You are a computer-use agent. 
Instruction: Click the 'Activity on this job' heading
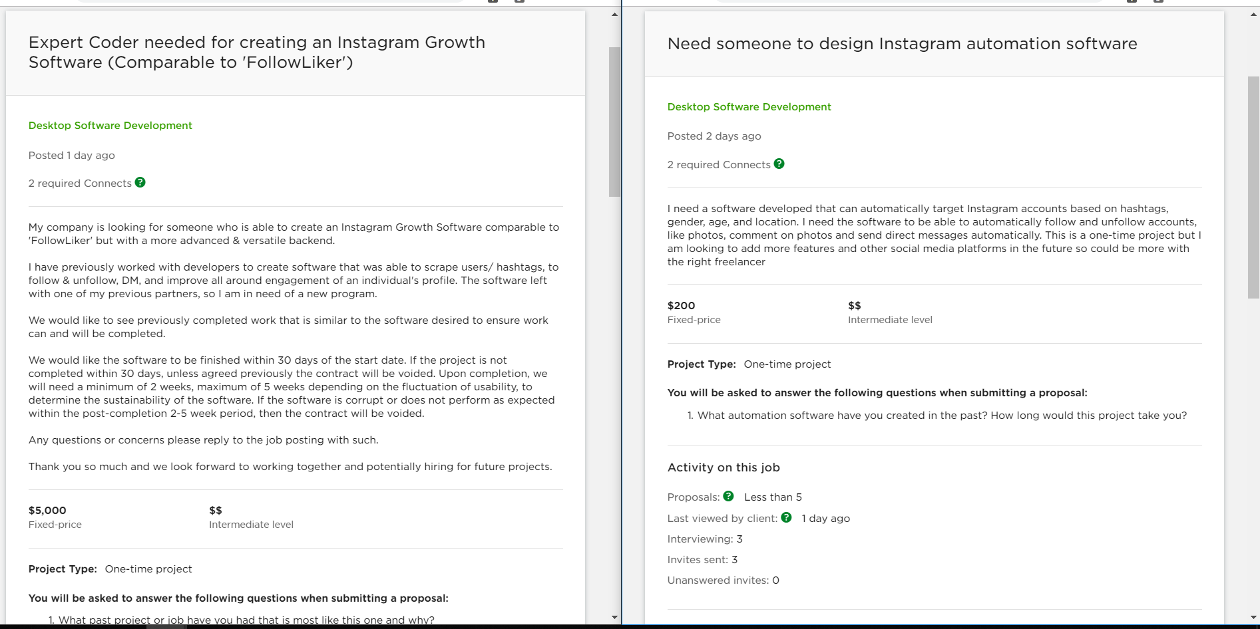[x=724, y=467]
